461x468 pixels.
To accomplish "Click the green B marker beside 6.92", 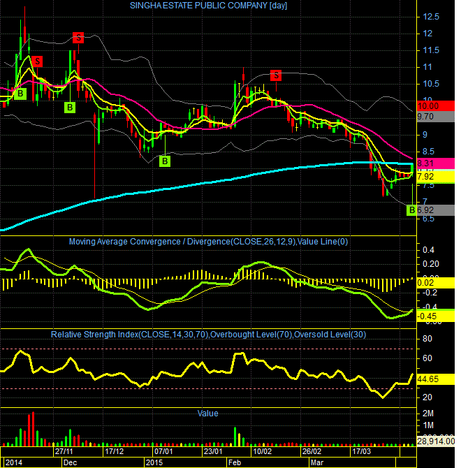I will pos(412,210).
